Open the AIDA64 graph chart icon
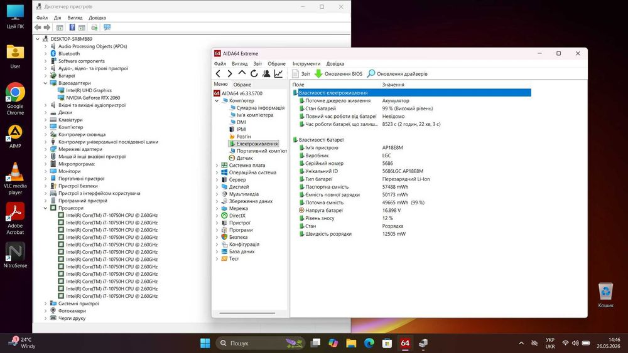This screenshot has width=628, height=353. [x=278, y=73]
